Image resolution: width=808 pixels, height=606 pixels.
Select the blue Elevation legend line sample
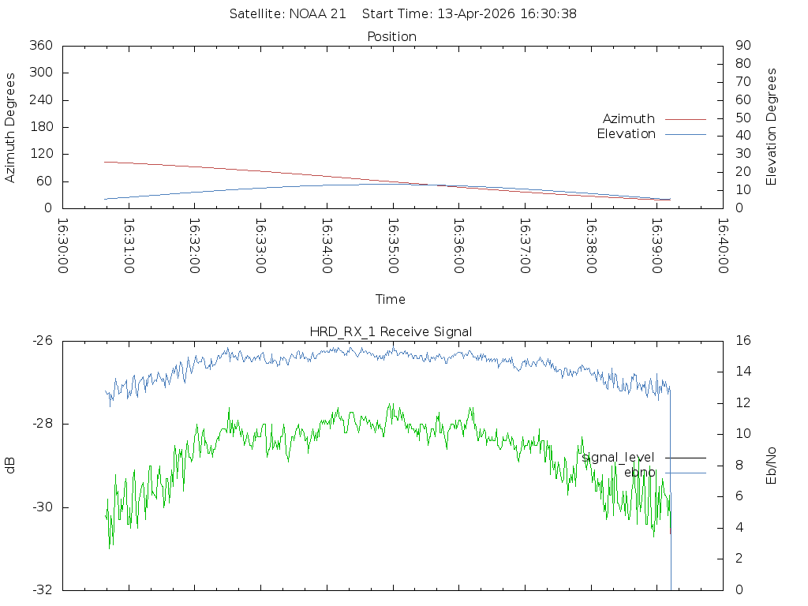pos(685,134)
